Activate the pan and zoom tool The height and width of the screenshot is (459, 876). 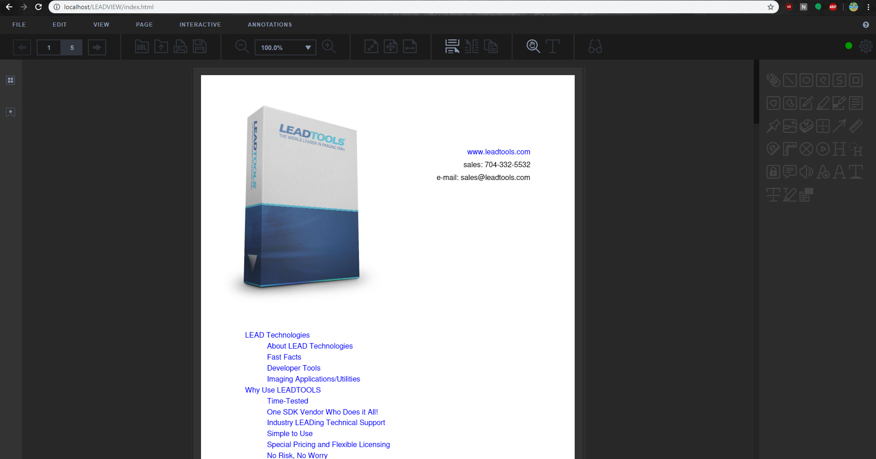tap(533, 47)
